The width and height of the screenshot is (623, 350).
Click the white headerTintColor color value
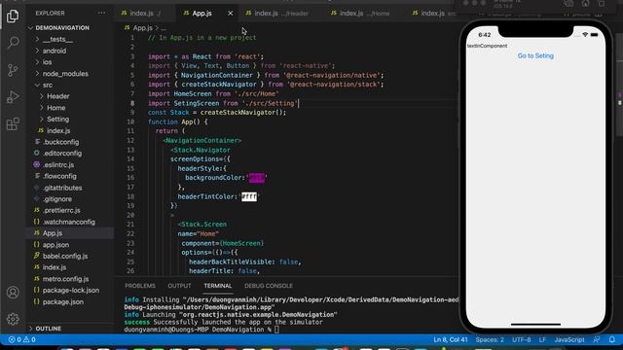(x=249, y=196)
